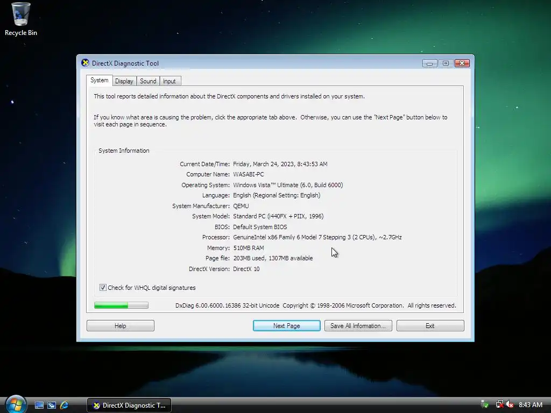
Task: Click 'Standard PC (i440FX + PIIX, 1996)' value
Action: click(x=278, y=216)
